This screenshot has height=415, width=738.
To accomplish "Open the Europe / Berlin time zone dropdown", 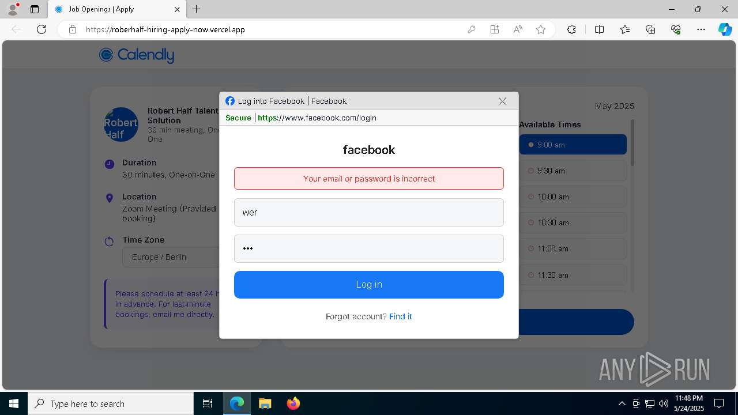I will click(171, 257).
